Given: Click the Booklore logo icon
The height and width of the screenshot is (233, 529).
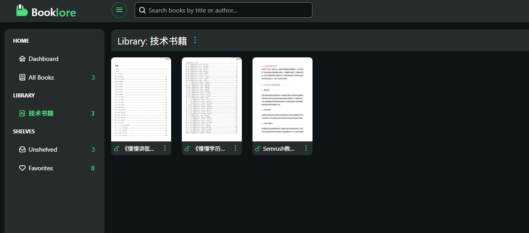Looking at the screenshot, I should pyautogui.click(x=22, y=11).
